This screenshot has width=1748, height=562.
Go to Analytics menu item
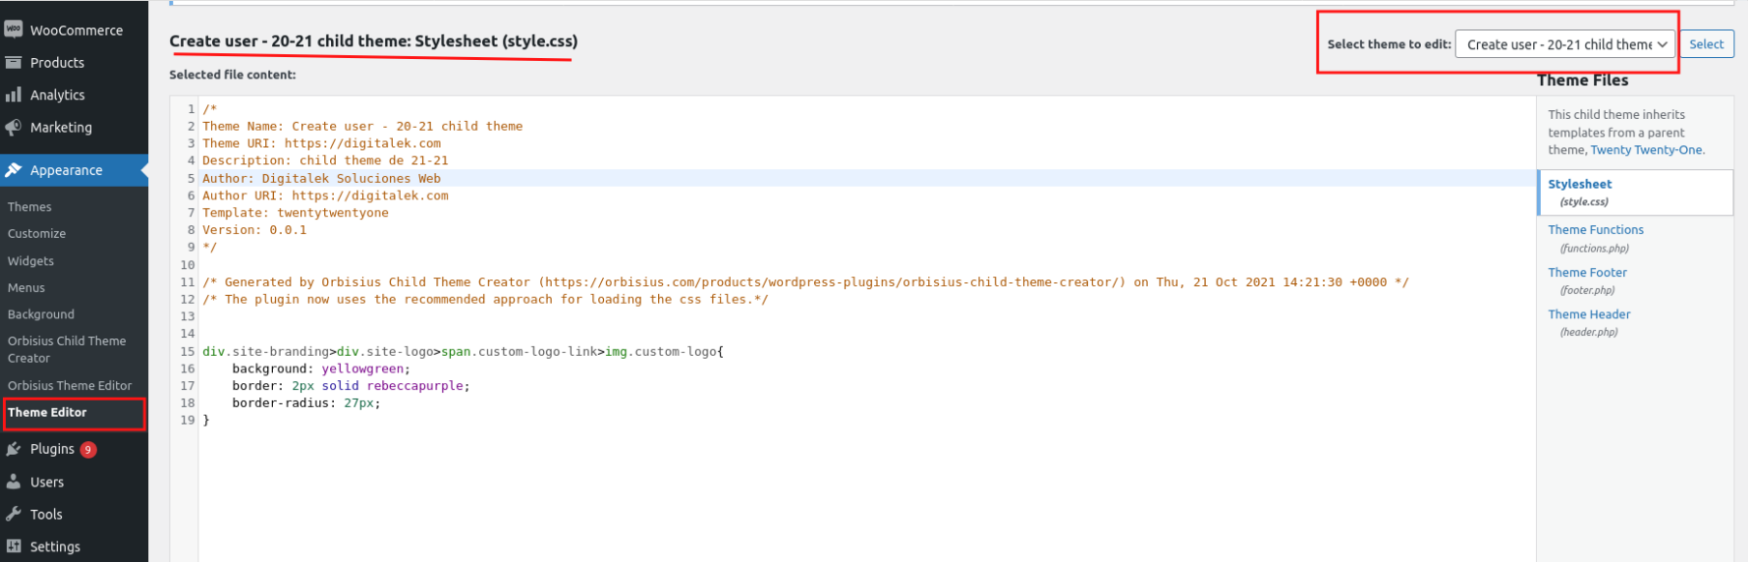57,95
